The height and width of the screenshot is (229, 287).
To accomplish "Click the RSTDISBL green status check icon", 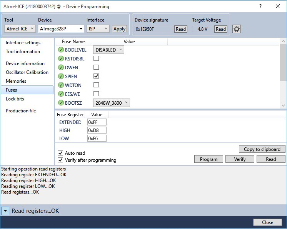I will [61, 59].
